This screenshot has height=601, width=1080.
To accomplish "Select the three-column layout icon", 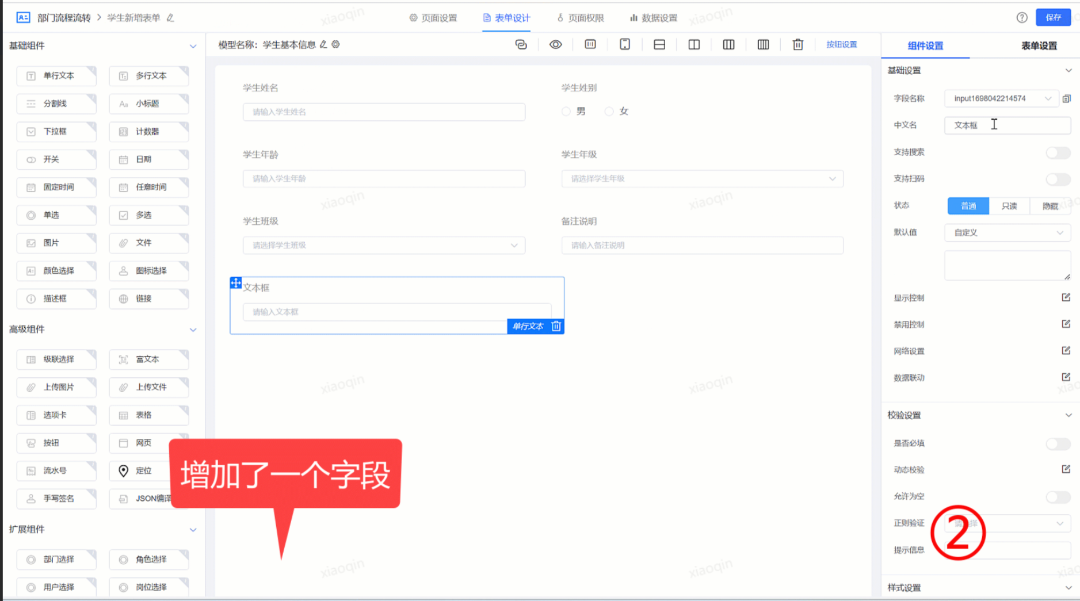I will pyautogui.click(x=728, y=44).
